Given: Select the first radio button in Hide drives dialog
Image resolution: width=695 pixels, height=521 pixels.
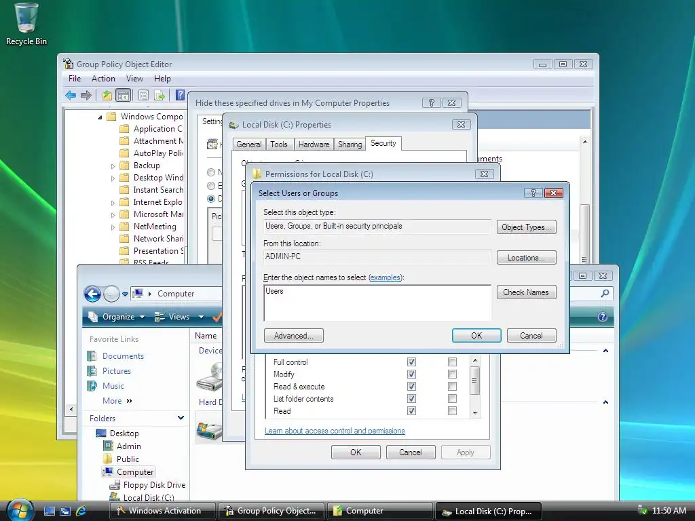Looking at the screenshot, I should tap(211, 172).
